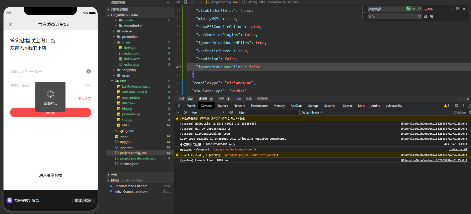
Task: Open the AppData tab
Action: 296,106
